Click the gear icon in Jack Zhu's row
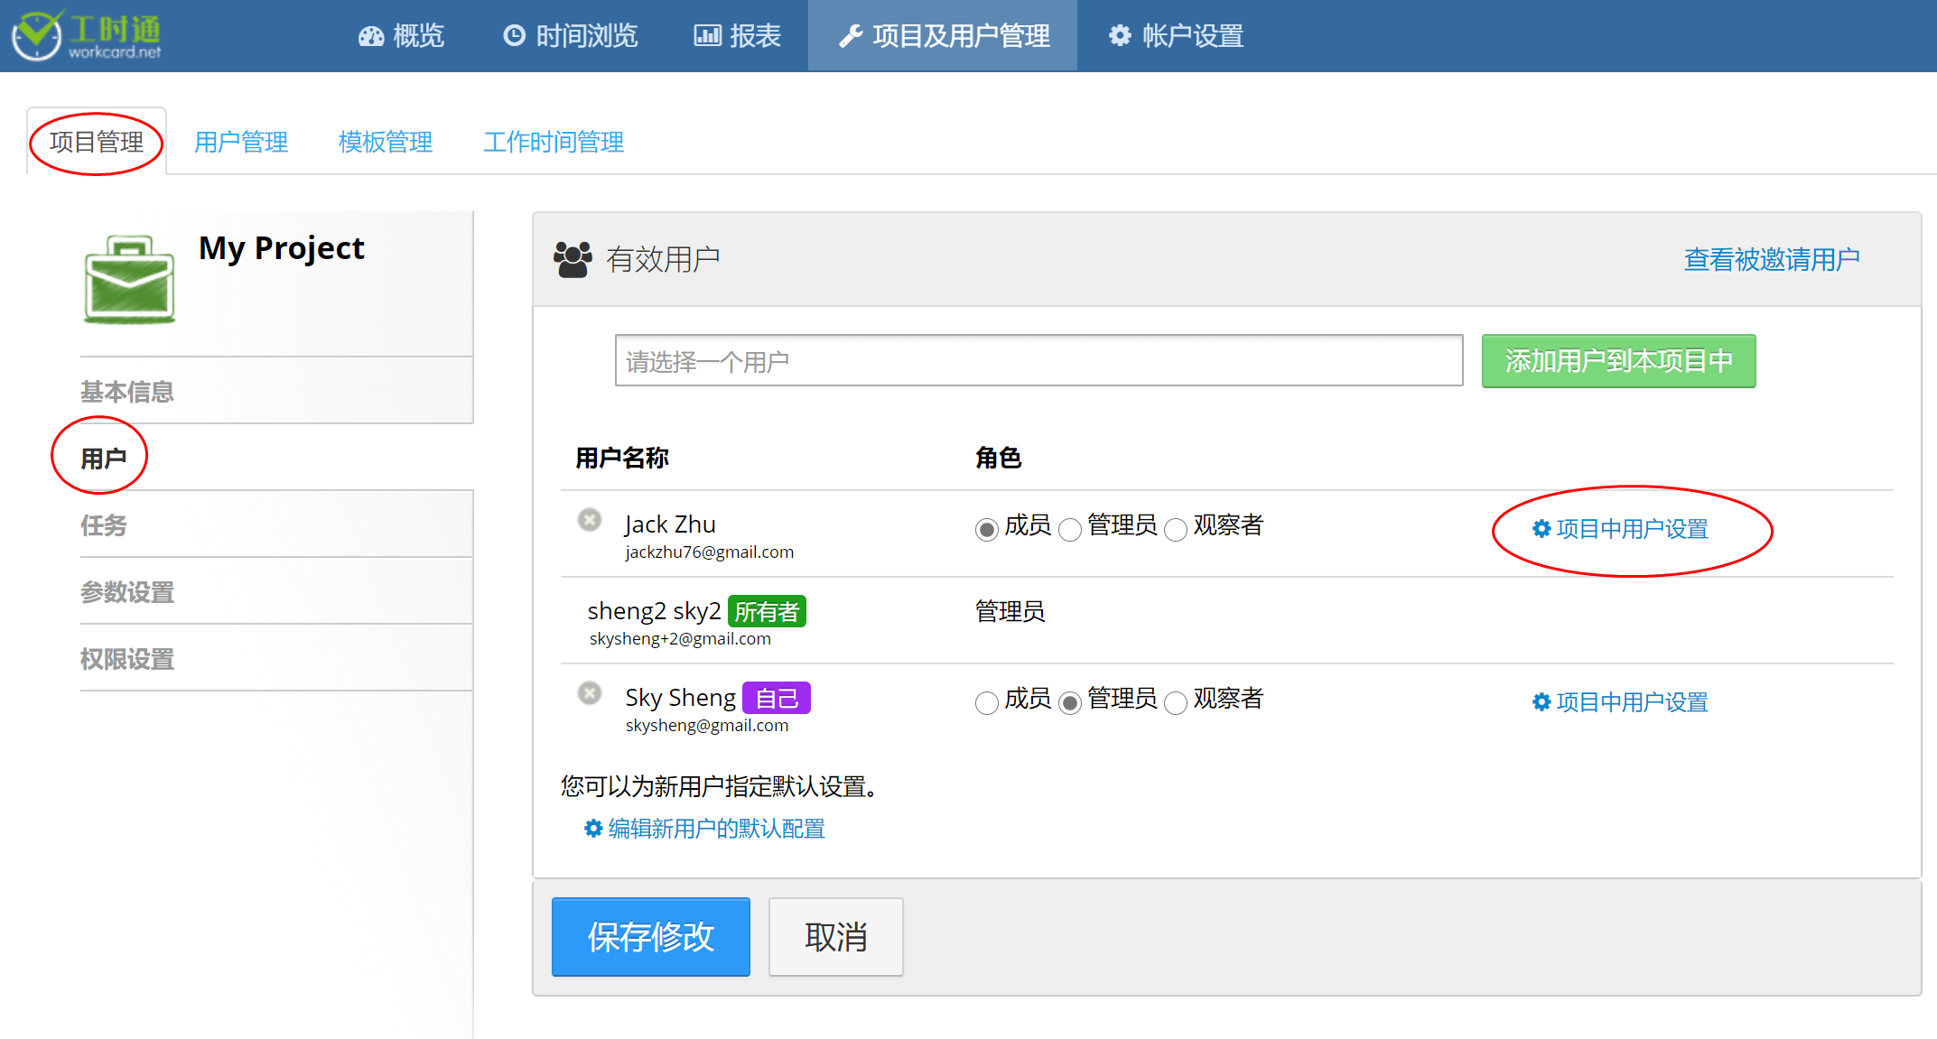The height and width of the screenshot is (1039, 1937). pyautogui.click(x=1541, y=529)
